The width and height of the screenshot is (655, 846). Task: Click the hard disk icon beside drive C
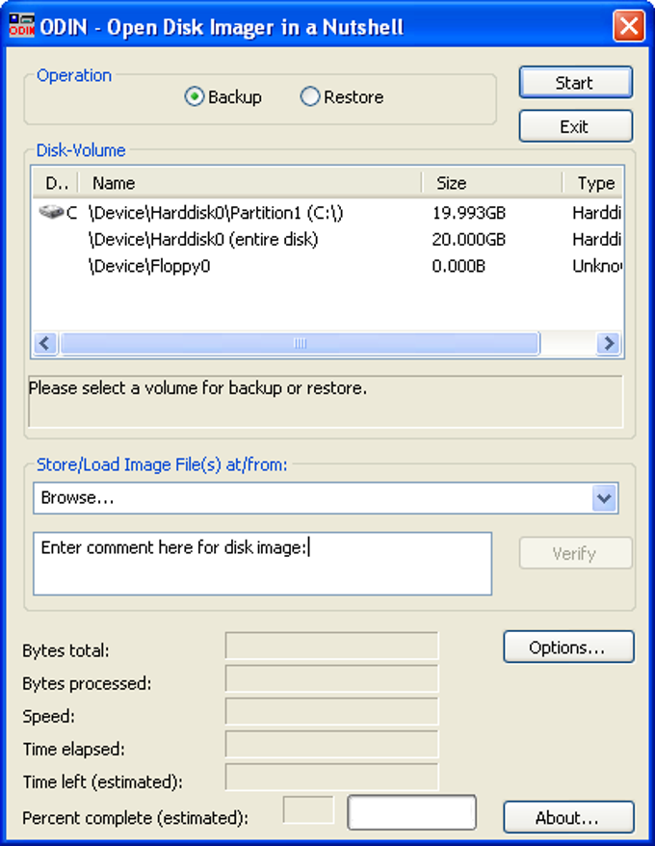click(51, 212)
